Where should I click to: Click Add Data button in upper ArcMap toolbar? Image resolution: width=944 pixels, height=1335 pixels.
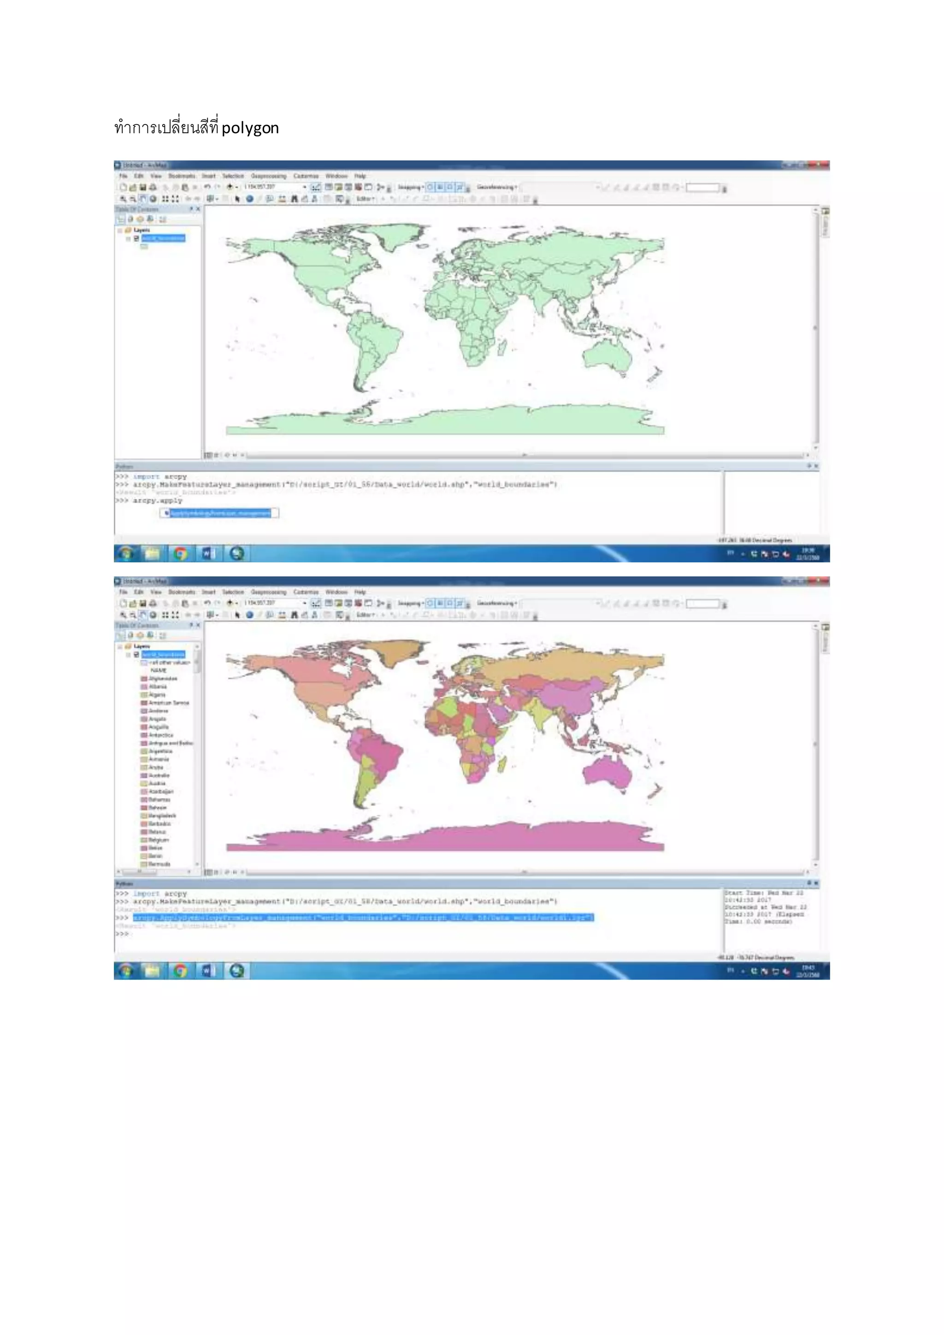(230, 187)
